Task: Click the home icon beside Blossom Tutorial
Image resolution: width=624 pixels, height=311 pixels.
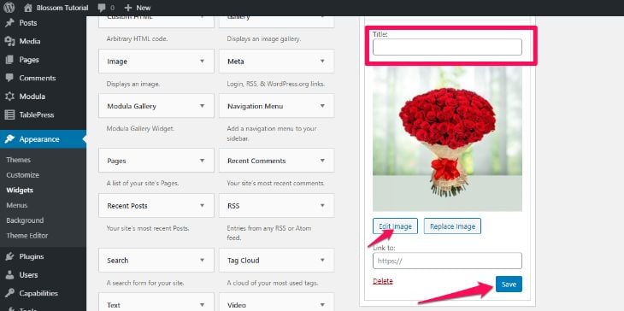Action: tap(27, 8)
